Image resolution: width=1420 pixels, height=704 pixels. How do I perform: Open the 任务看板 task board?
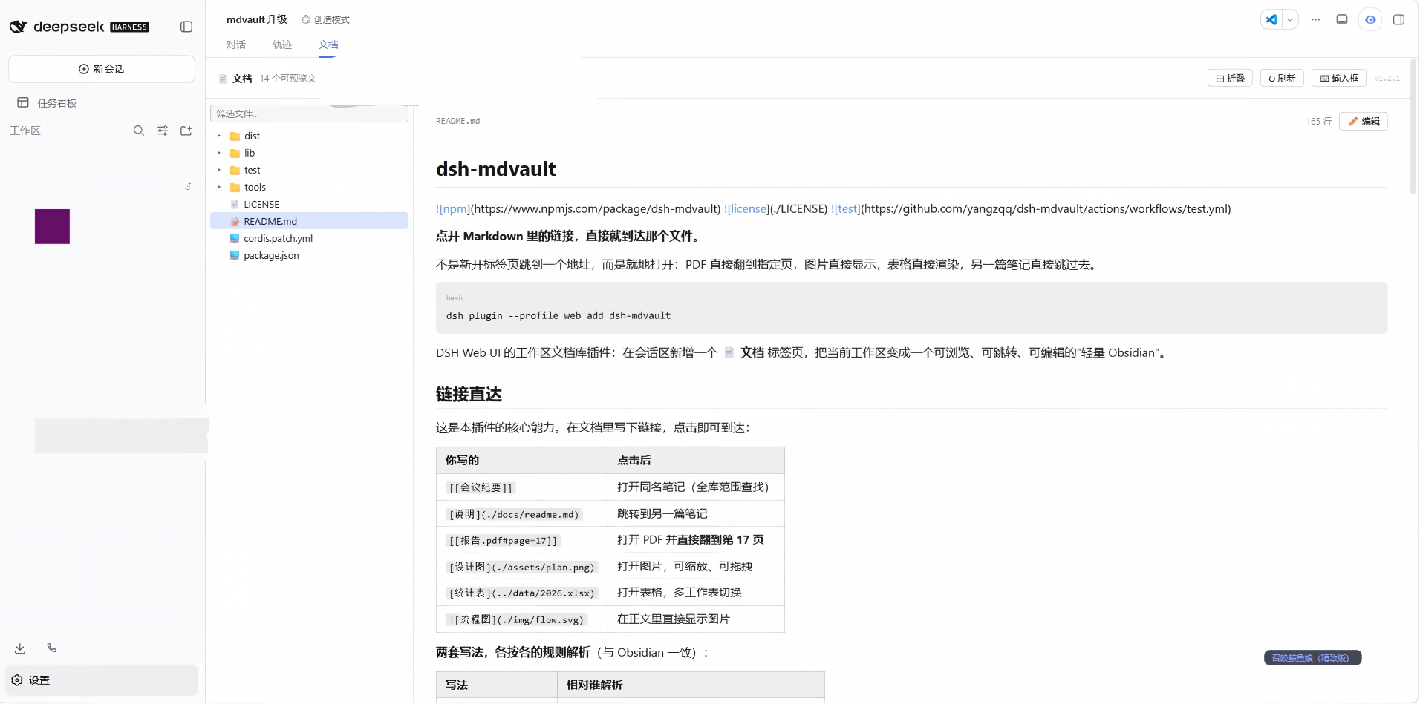(x=48, y=103)
